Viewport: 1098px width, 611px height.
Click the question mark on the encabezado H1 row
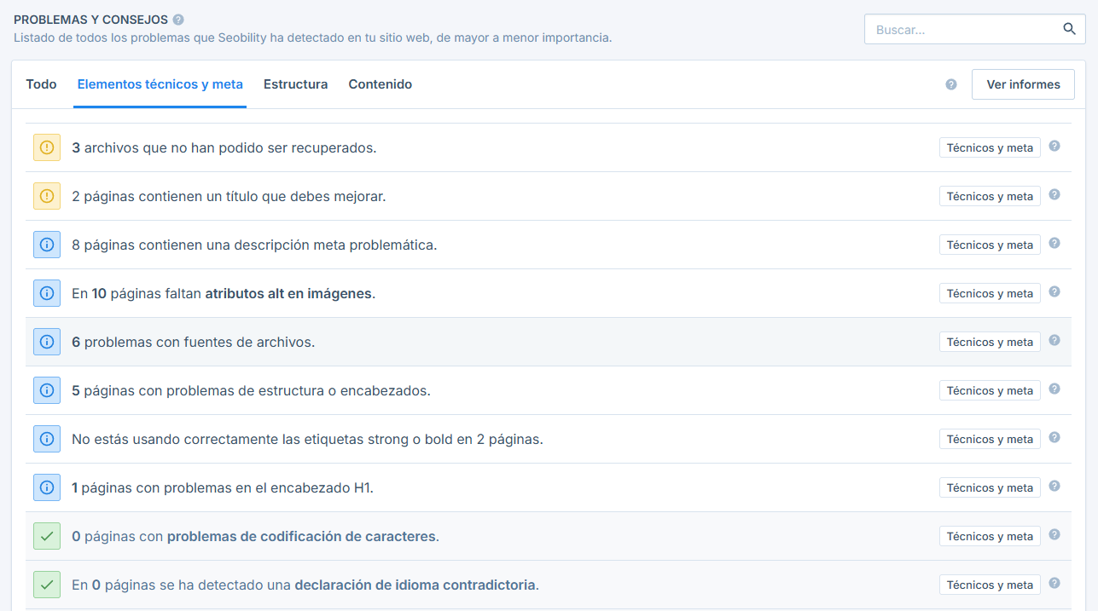click(x=1054, y=487)
